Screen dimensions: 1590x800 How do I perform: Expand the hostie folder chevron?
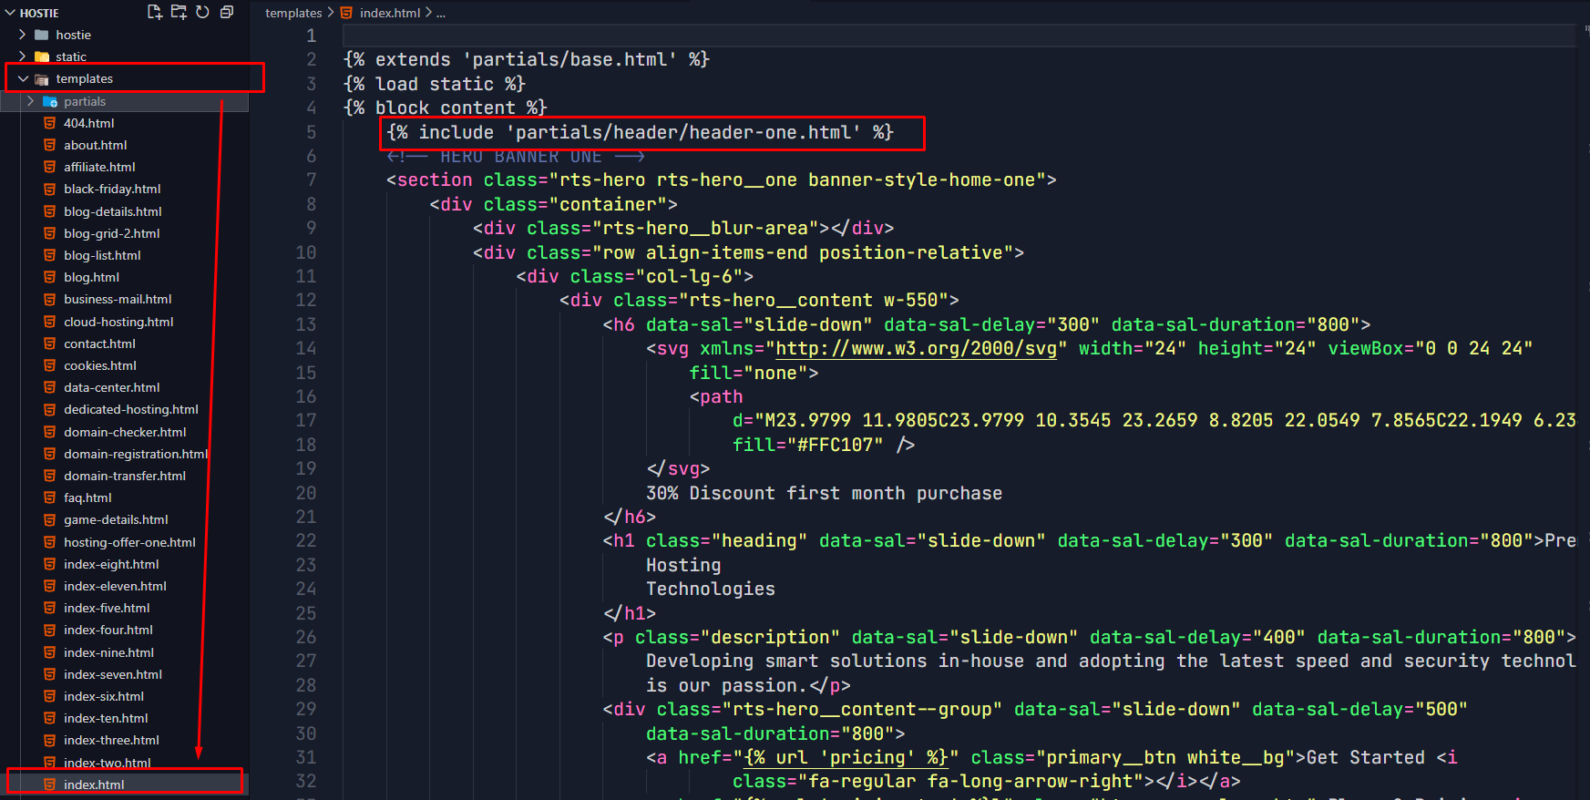coord(23,35)
